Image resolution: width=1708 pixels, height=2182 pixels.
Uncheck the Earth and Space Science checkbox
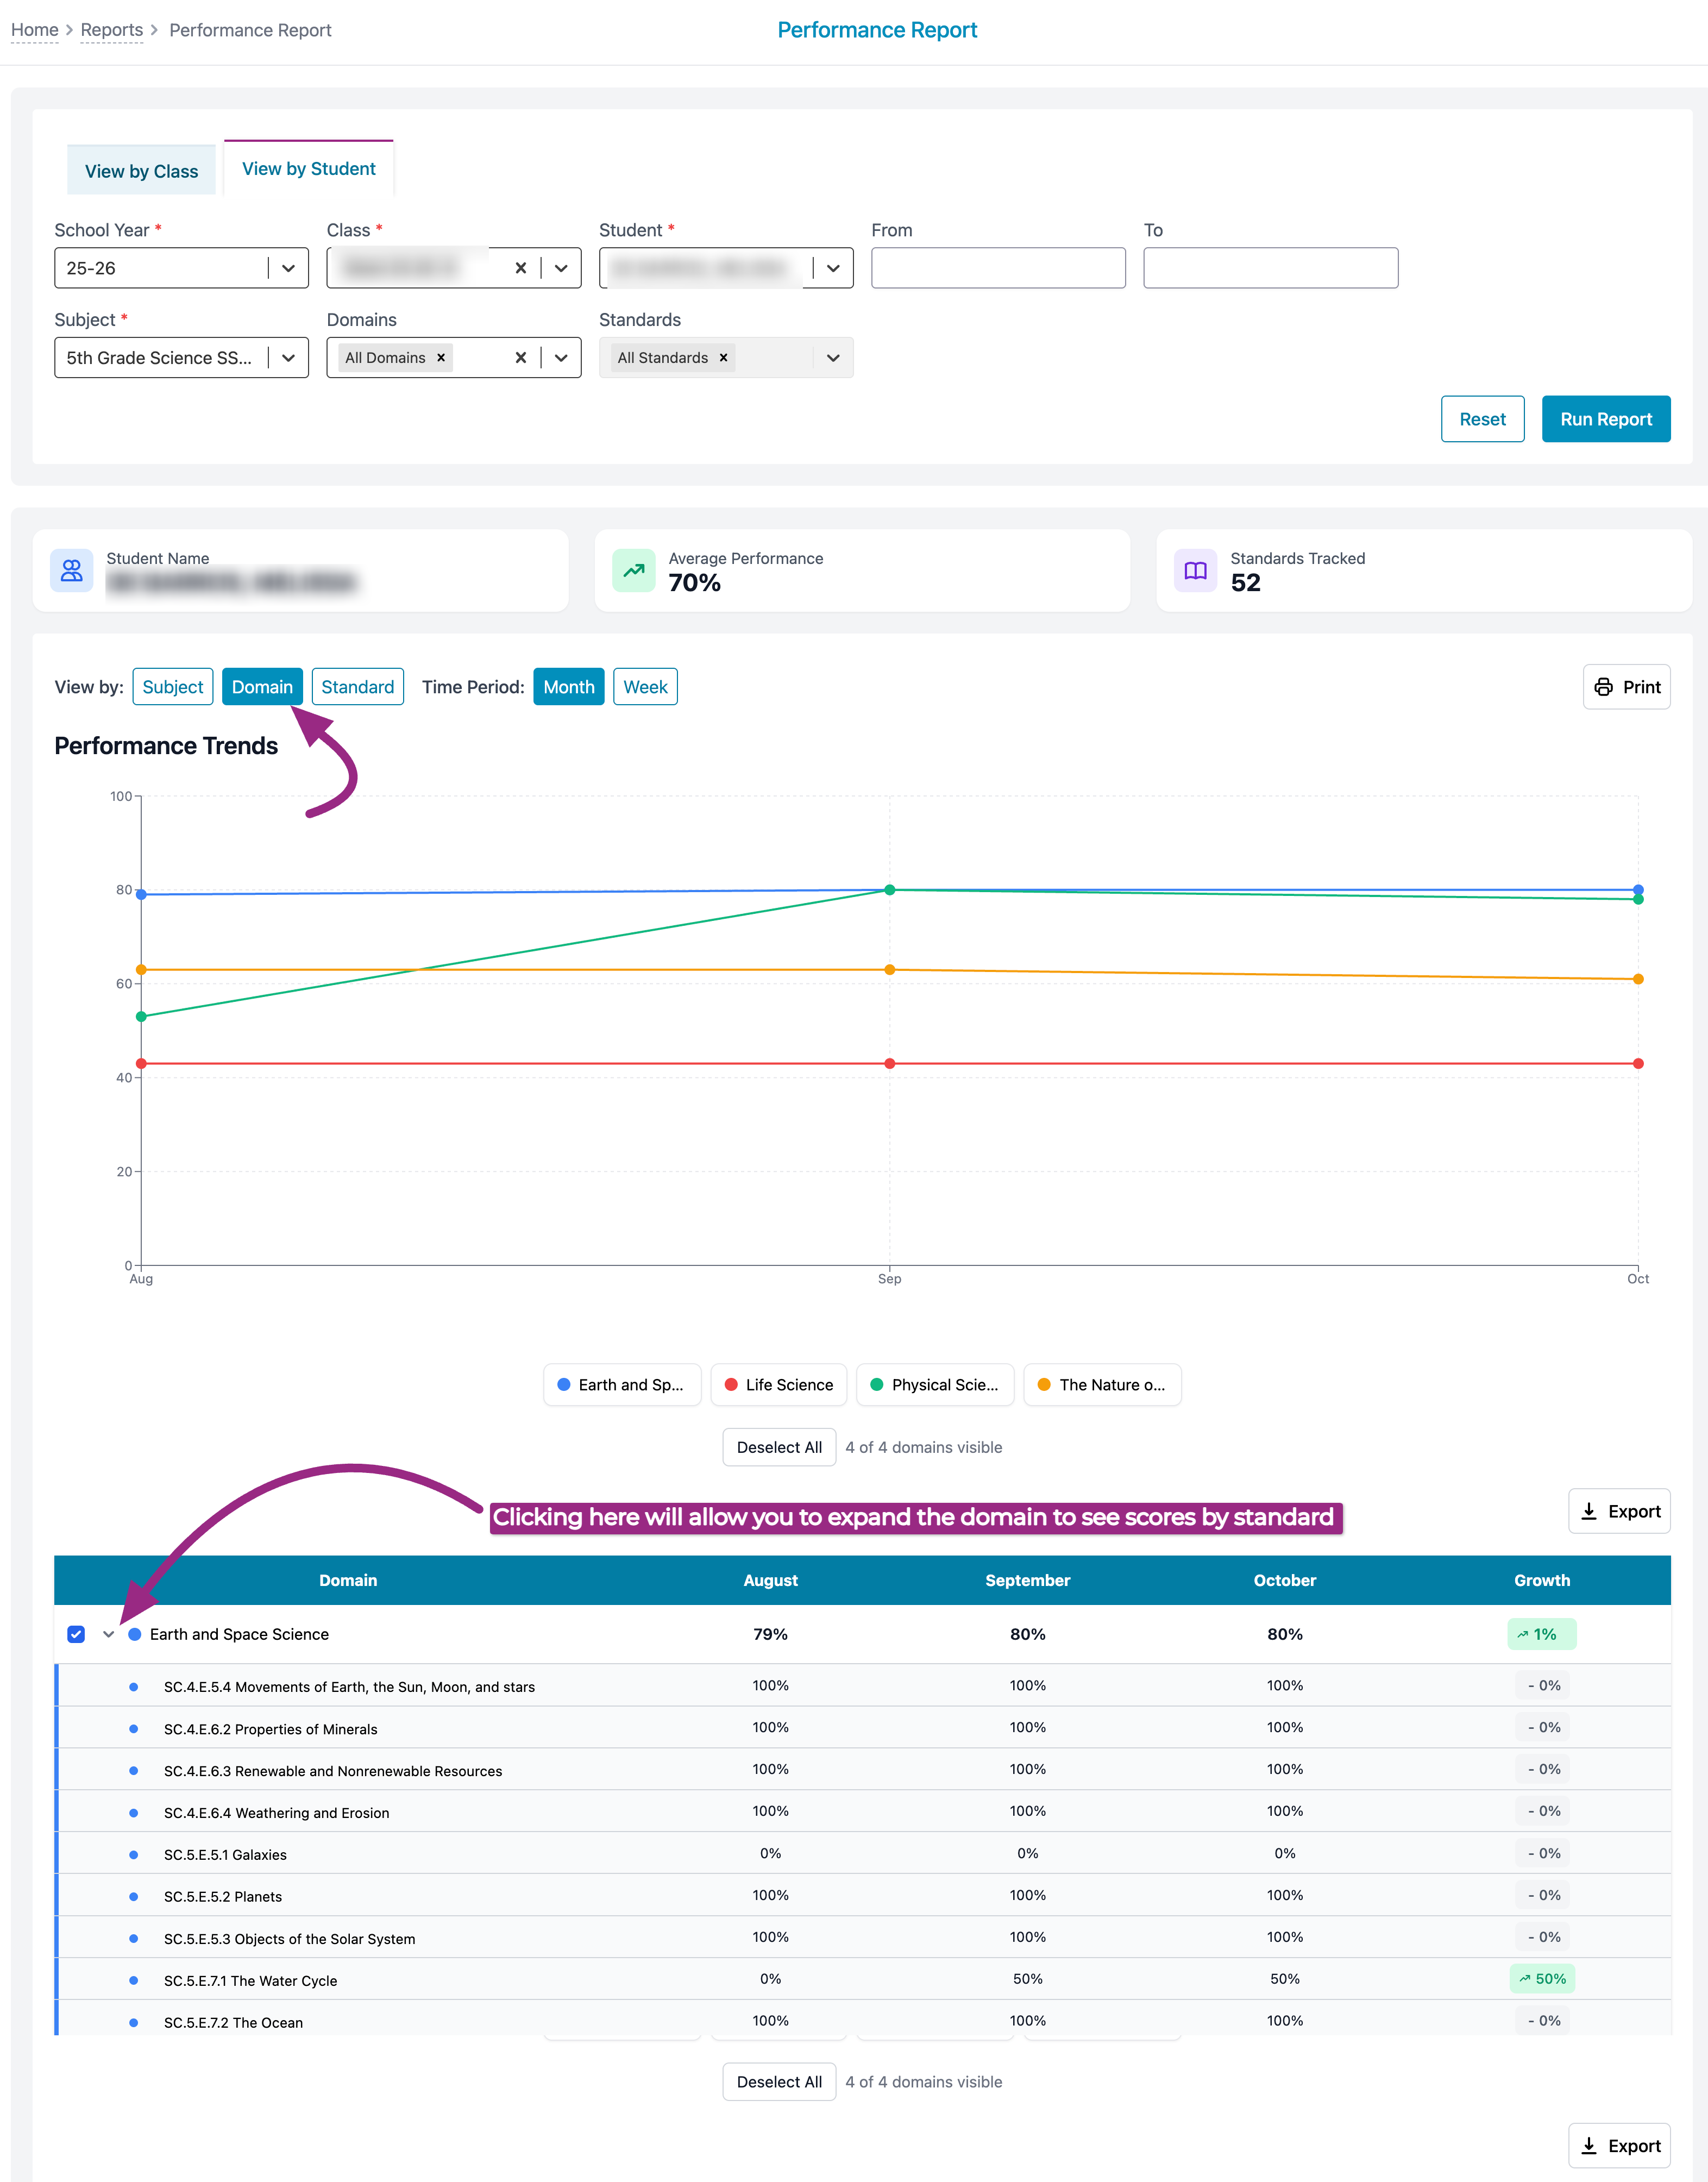pyautogui.click(x=76, y=1634)
